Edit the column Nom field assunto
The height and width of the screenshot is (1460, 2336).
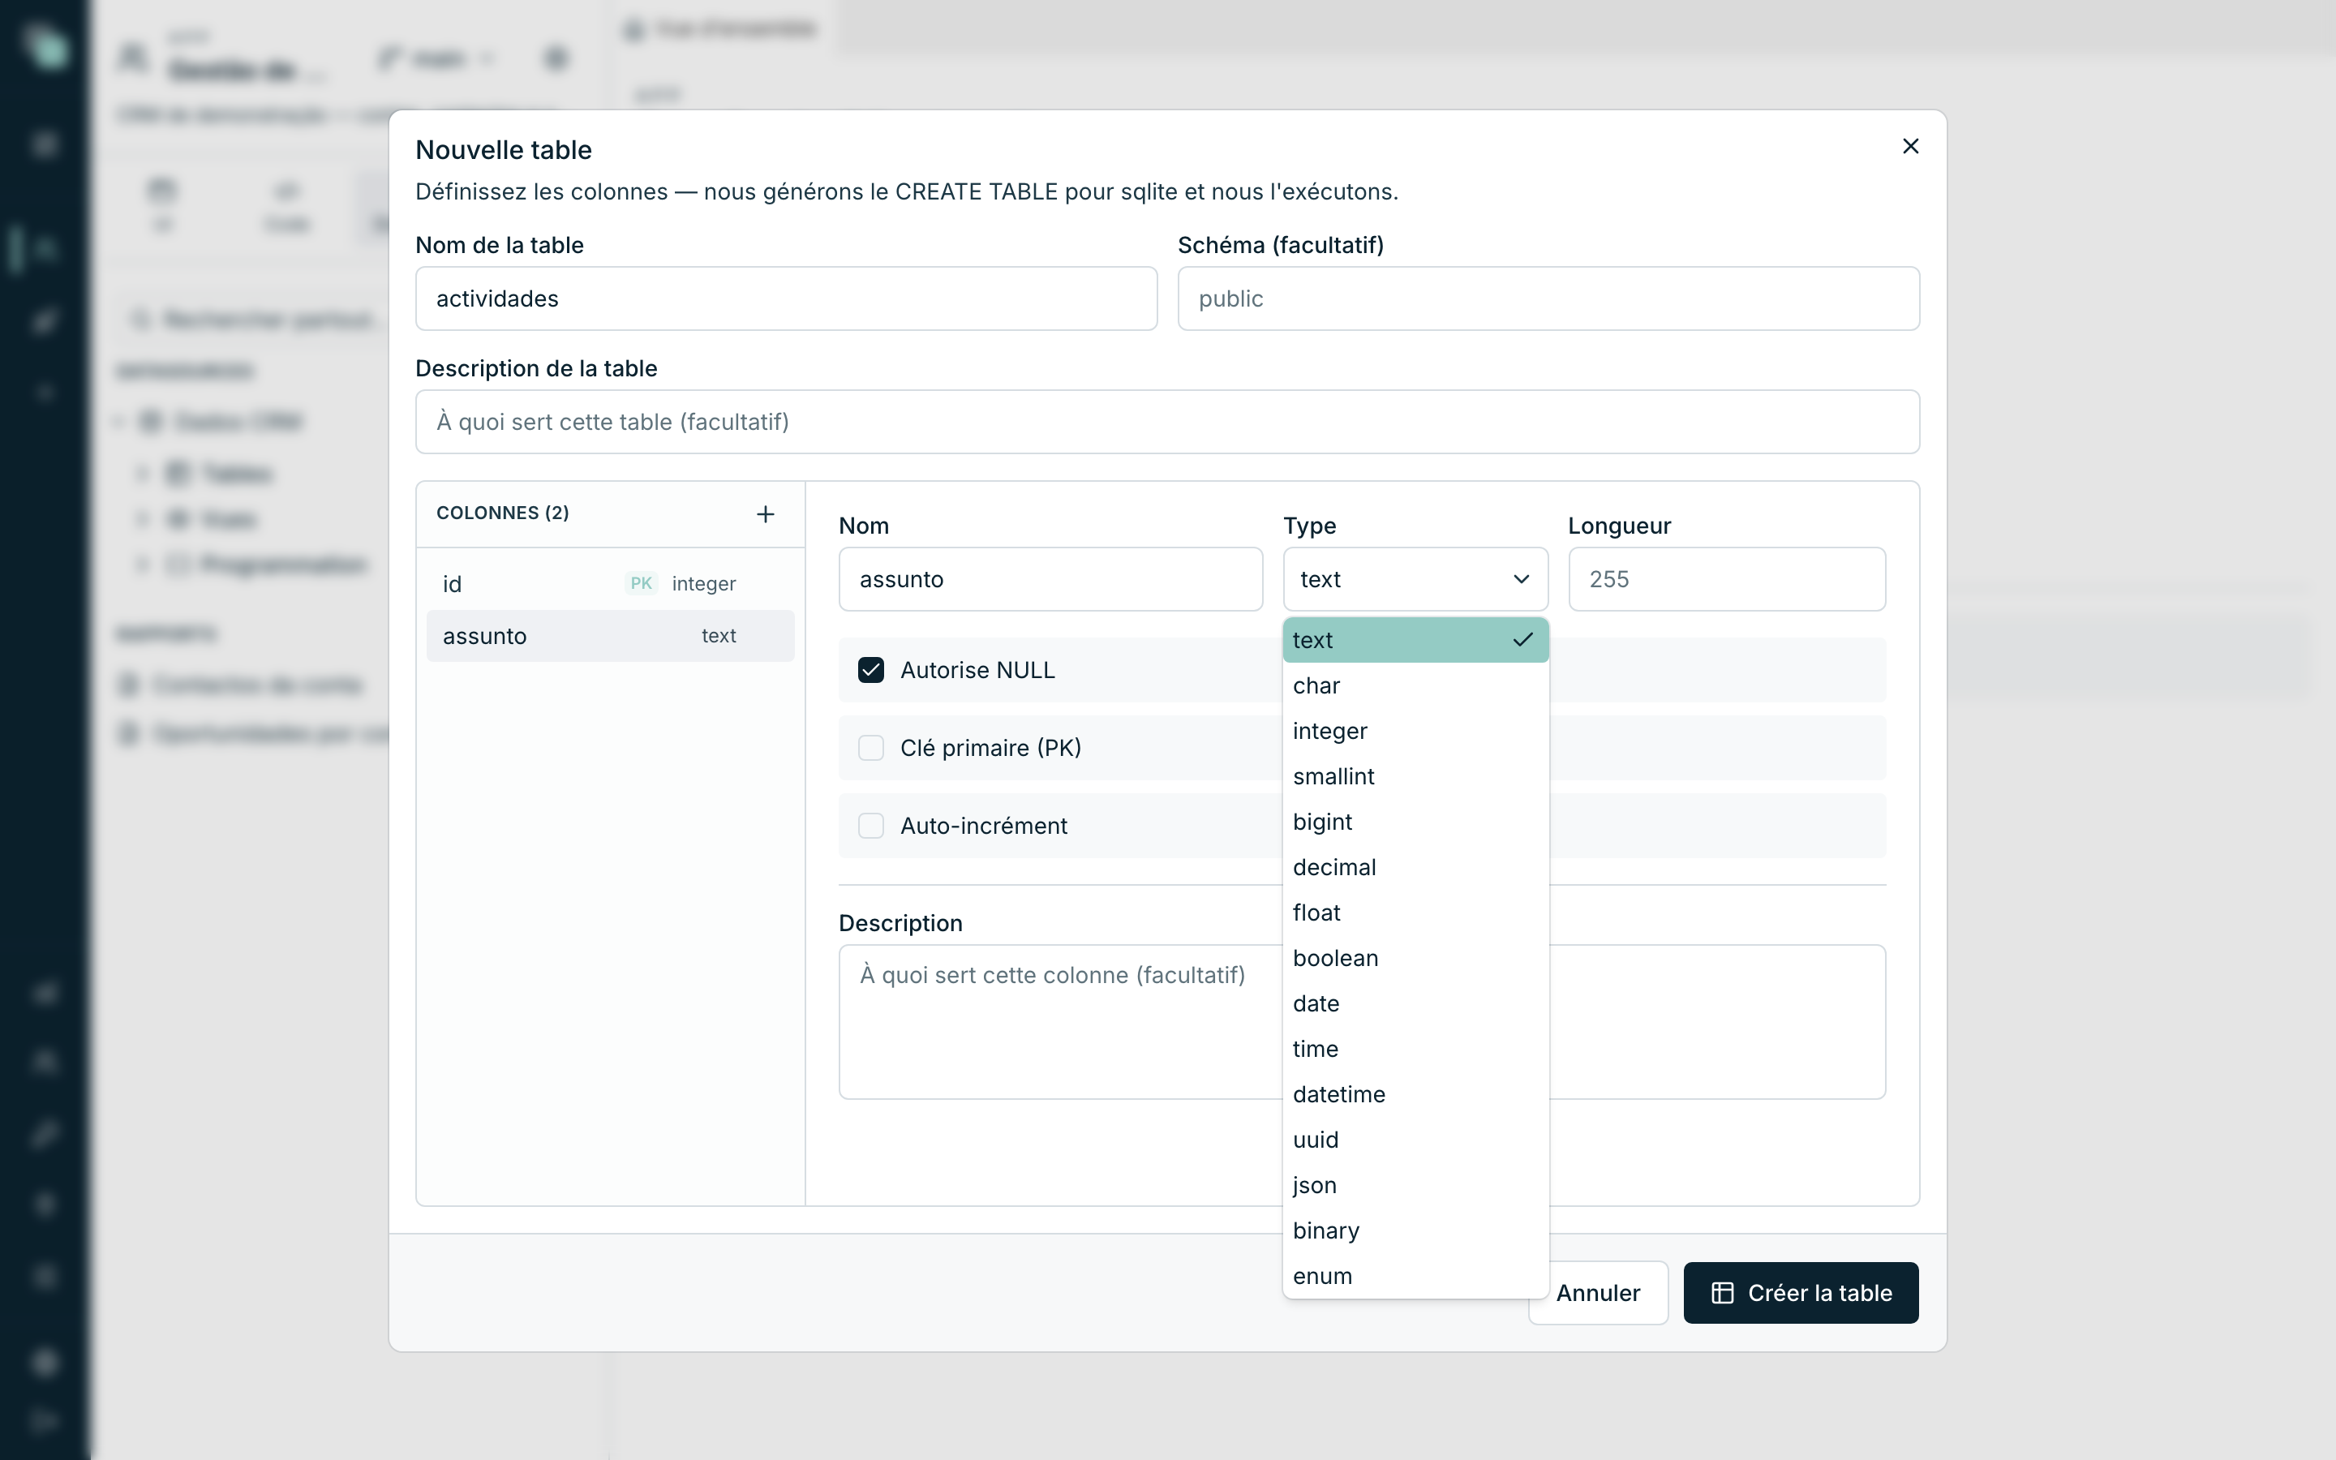click(x=1050, y=579)
